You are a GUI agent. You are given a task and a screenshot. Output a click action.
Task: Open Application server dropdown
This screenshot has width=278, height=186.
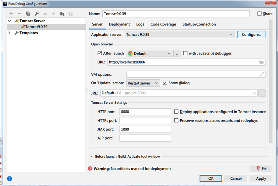[x=179, y=35]
